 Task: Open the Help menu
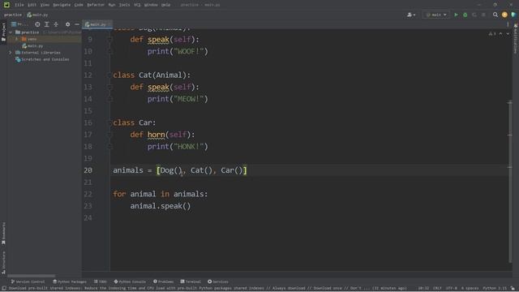coord(165,5)
